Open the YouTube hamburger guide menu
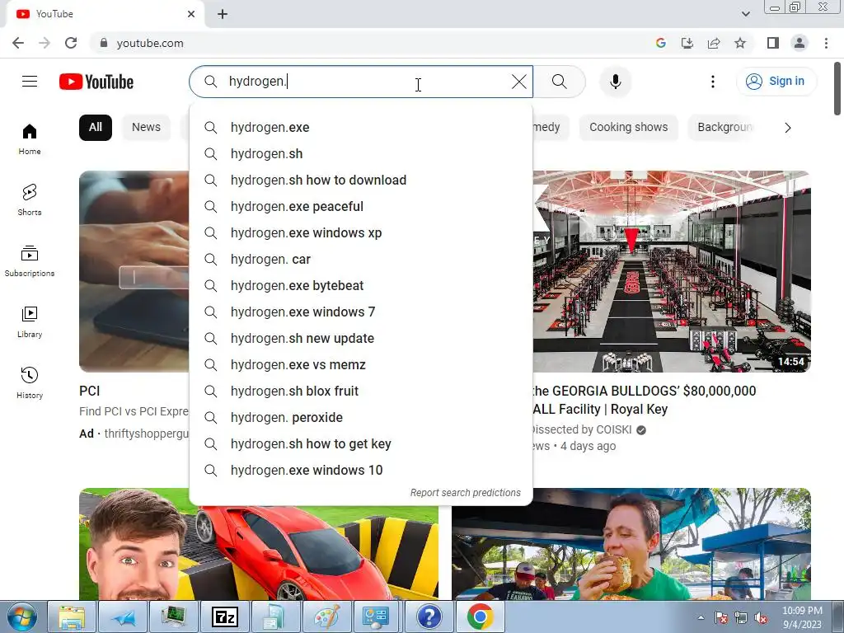This screenshot has height=633, width=844. coord(30,82)
